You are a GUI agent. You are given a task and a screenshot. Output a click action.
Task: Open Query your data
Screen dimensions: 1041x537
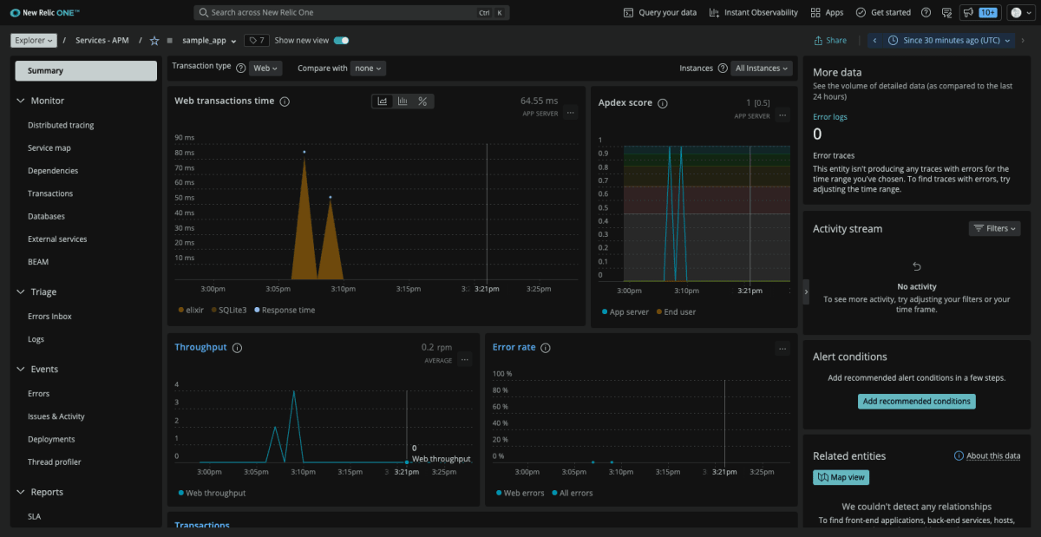pos(660,13)
